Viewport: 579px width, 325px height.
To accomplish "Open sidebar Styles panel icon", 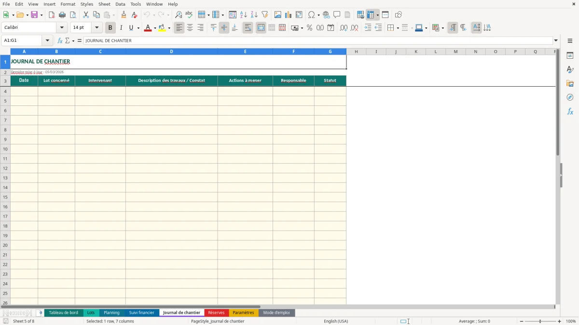I will (570, 70).
